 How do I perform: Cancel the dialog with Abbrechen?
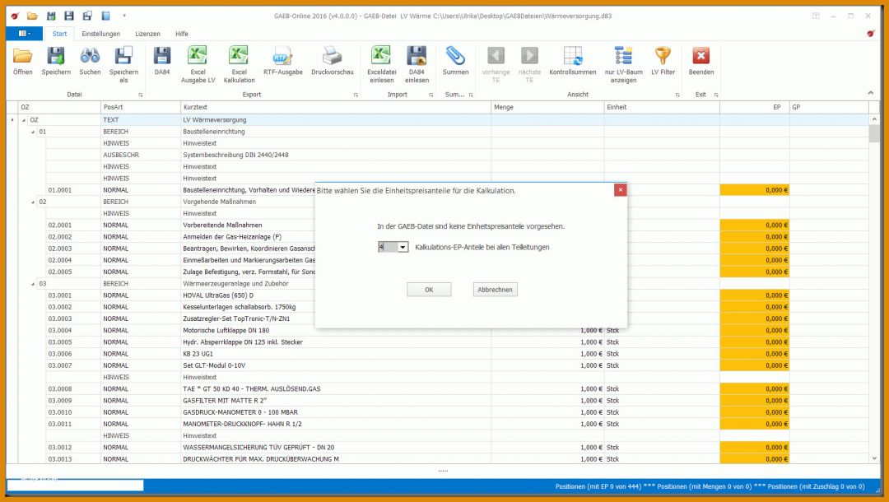point(495,290)
